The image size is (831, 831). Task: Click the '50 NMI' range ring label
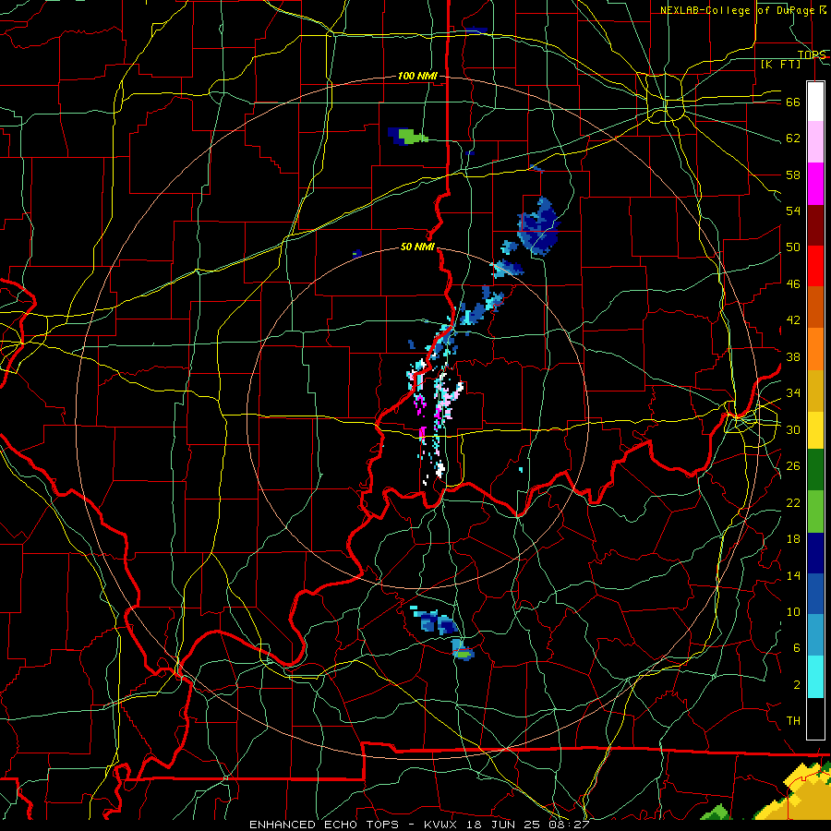417,247
